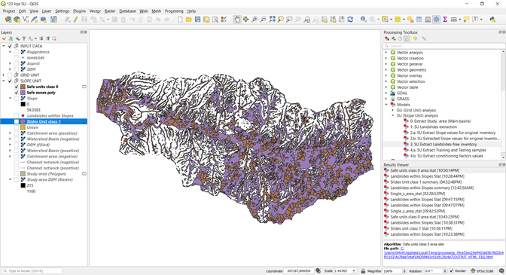
Task: Open the Field Calculator icon
Action: (x=428, y=20)
